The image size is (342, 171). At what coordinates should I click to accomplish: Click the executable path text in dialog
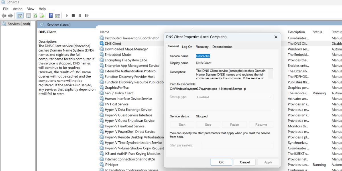pos(208,89)
